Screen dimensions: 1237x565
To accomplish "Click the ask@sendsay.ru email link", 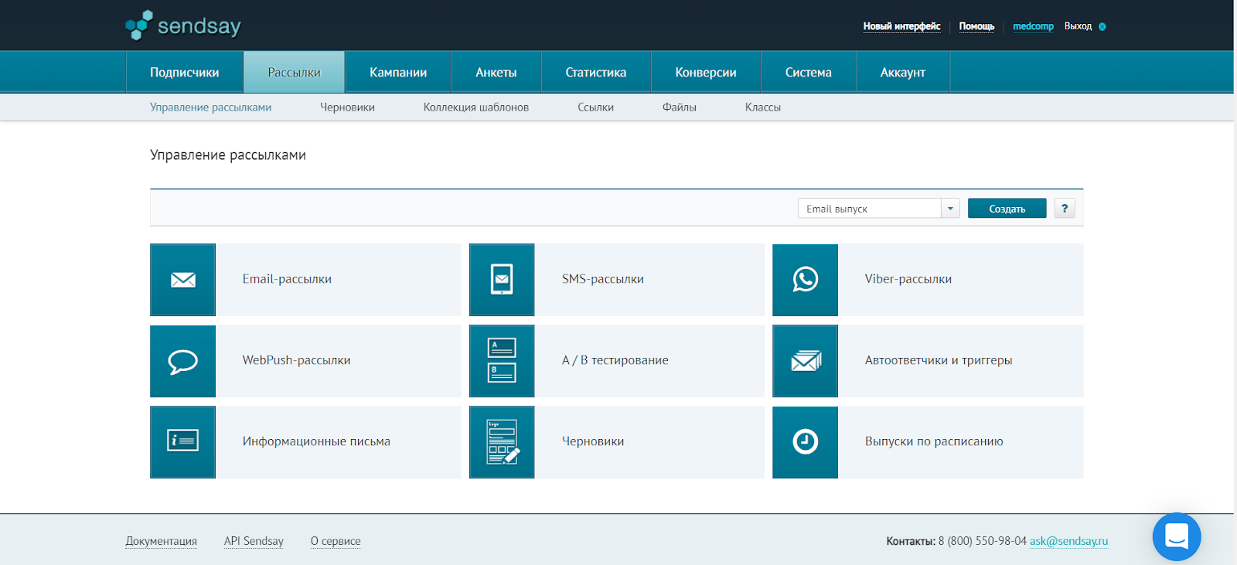I will coord(1068,541).
